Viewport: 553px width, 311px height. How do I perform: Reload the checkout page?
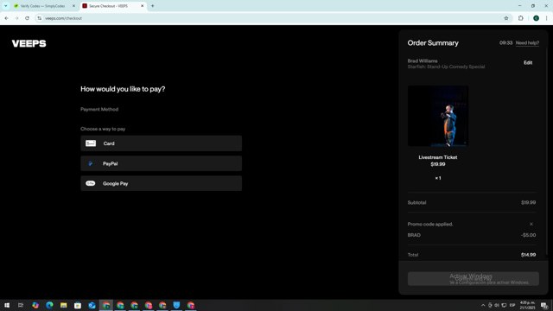(27, 18)
